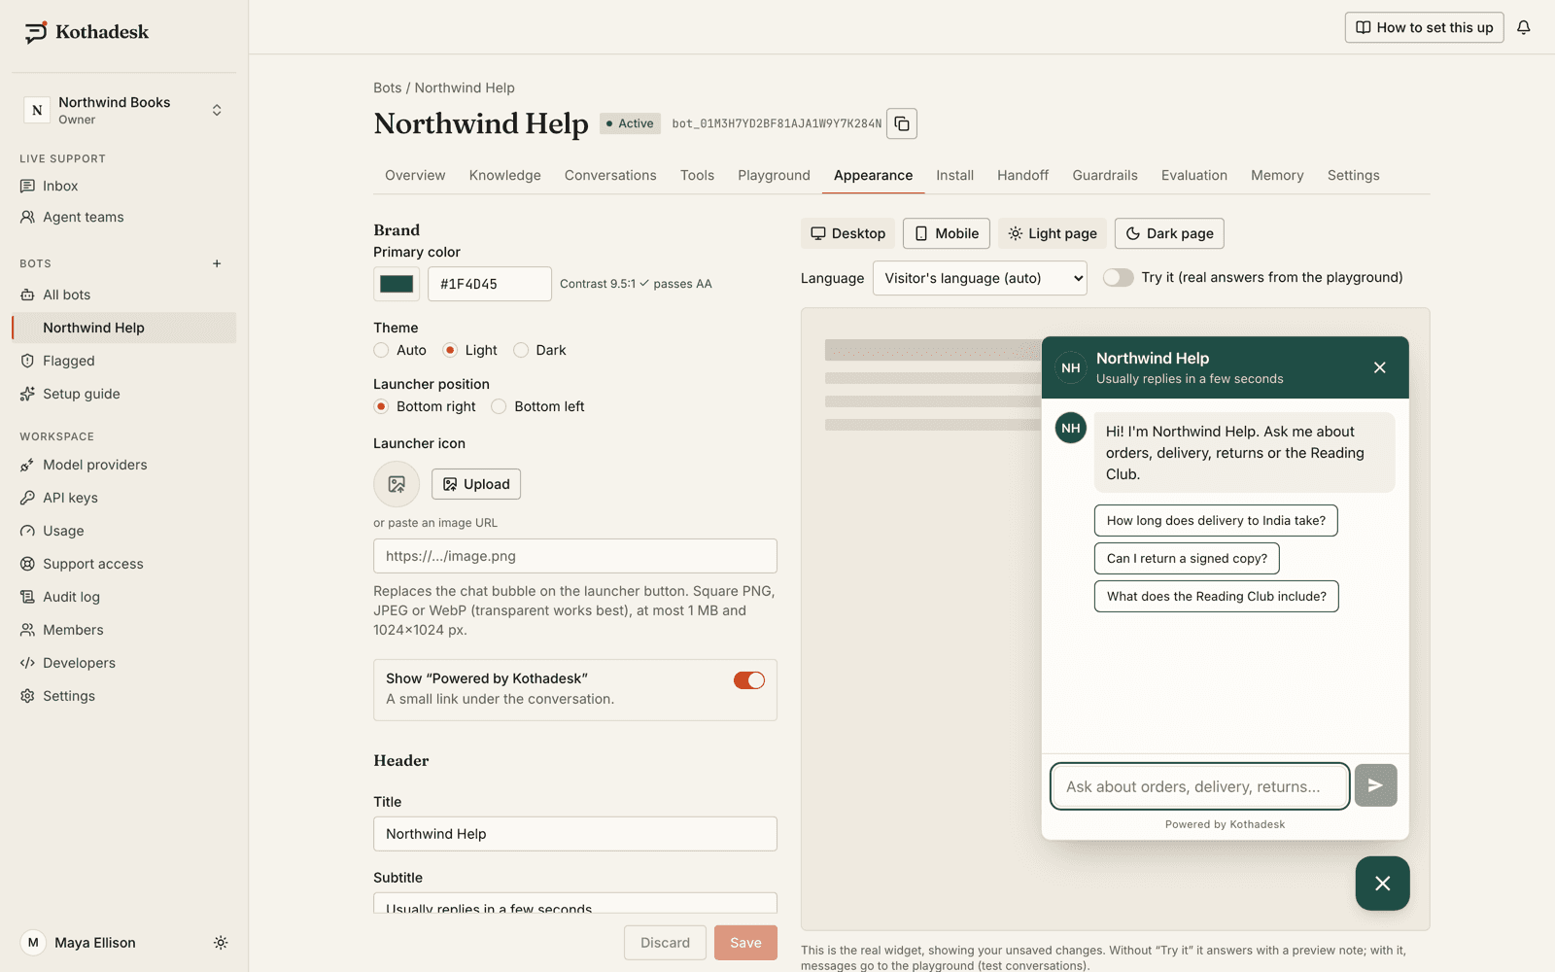Click the image URL input field
Image resolution: width=1555 pixels, height=972 pixels.
coord(575,556)
